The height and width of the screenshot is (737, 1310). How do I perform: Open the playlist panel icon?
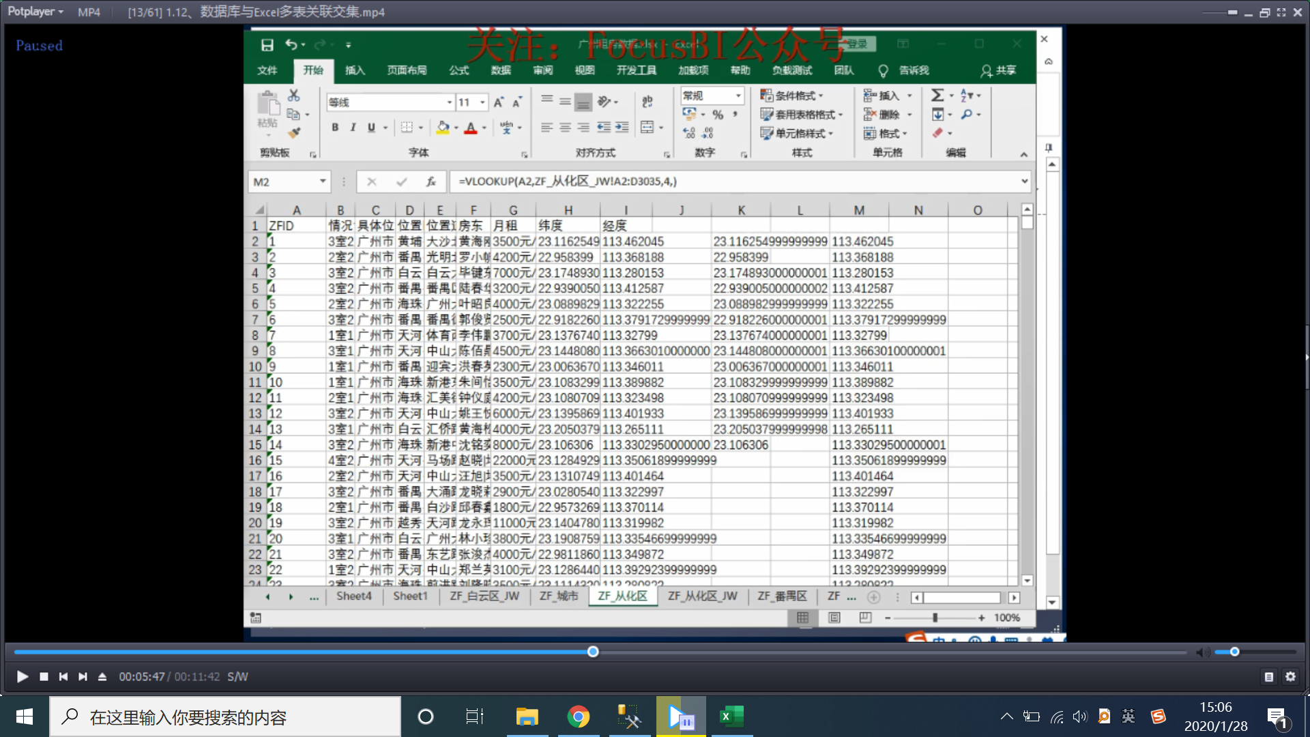coord(1268,676)
